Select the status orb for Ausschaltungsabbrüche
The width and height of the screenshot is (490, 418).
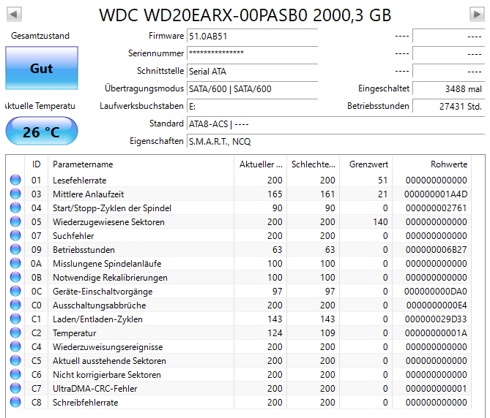coord(15,305)
